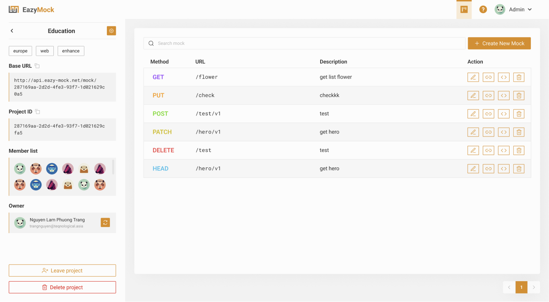Image resolution: width=549 pixels, height=302 pixels.
Task: Click the owner email trangnguyen@teqnological.asia
Action: tap(57, 226)
